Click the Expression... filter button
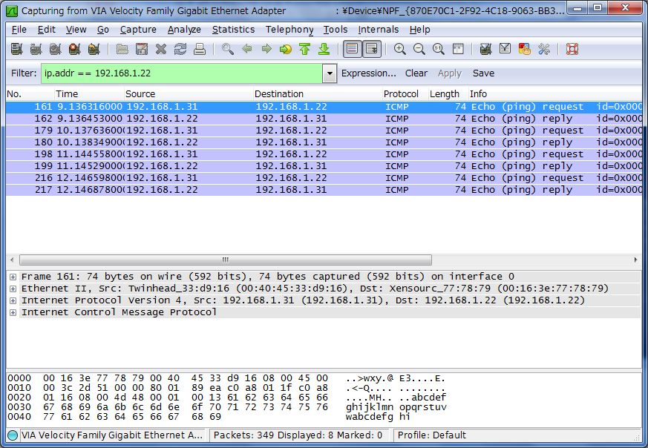 click(369, 73)
